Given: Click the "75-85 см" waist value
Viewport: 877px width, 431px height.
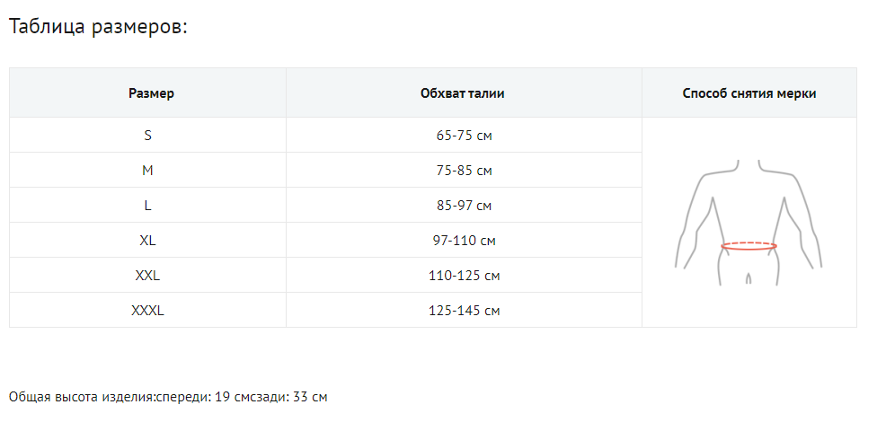Looking at the screenshot, I should pyautogui.click(x=464, y=171).
